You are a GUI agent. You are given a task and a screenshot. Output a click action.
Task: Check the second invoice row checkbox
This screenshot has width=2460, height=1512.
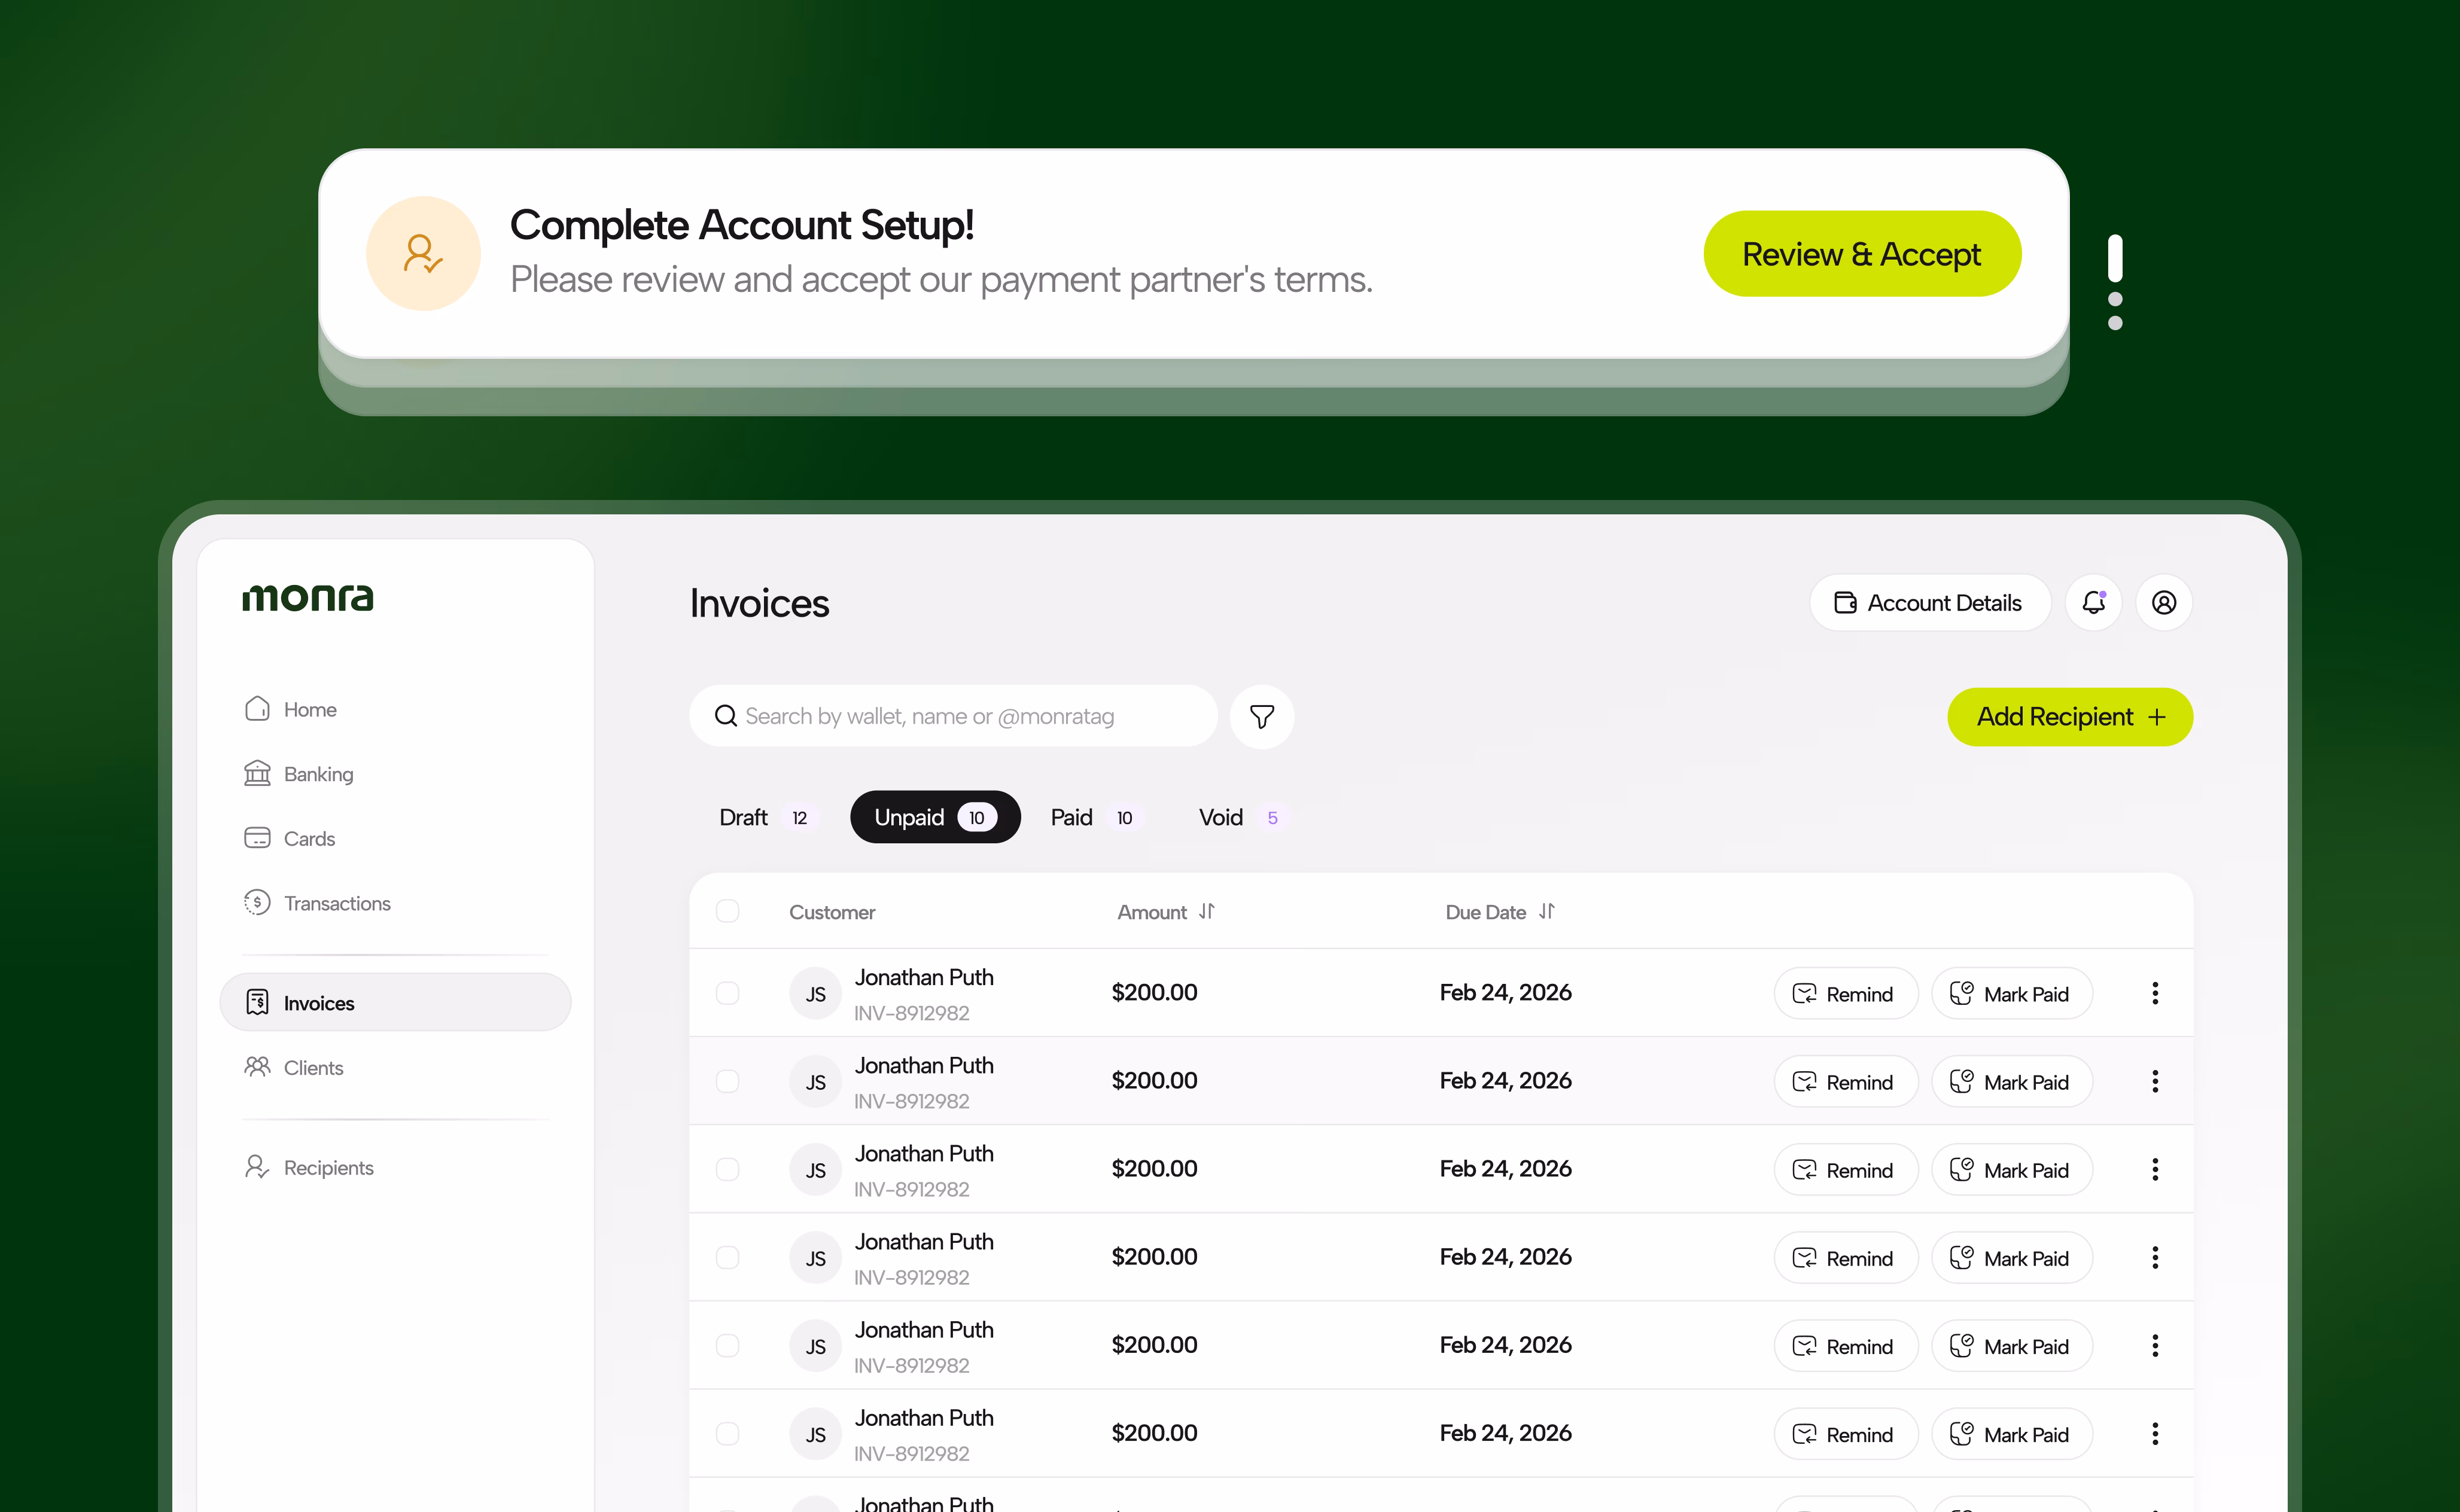click(x=727, y=1081)
